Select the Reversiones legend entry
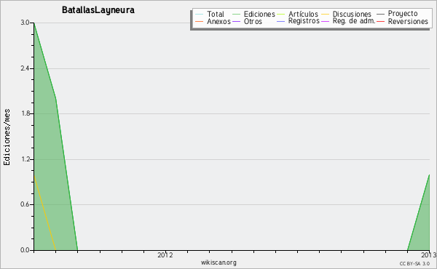 tap(408, 21)
